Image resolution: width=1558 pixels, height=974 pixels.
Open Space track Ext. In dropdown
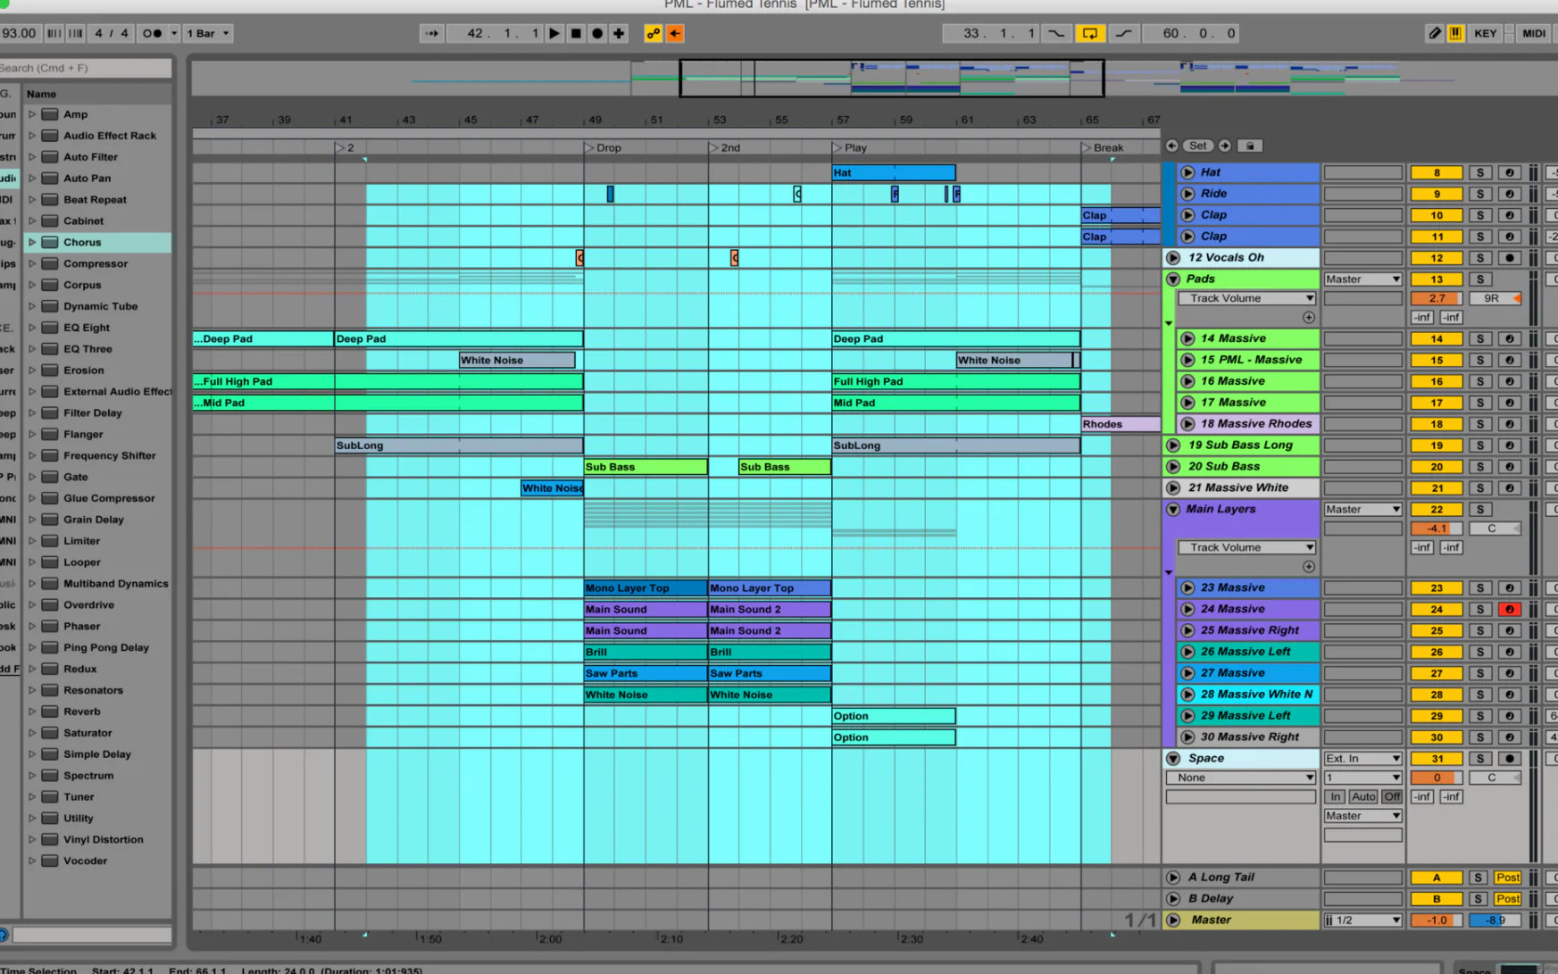pos(1362,758)
